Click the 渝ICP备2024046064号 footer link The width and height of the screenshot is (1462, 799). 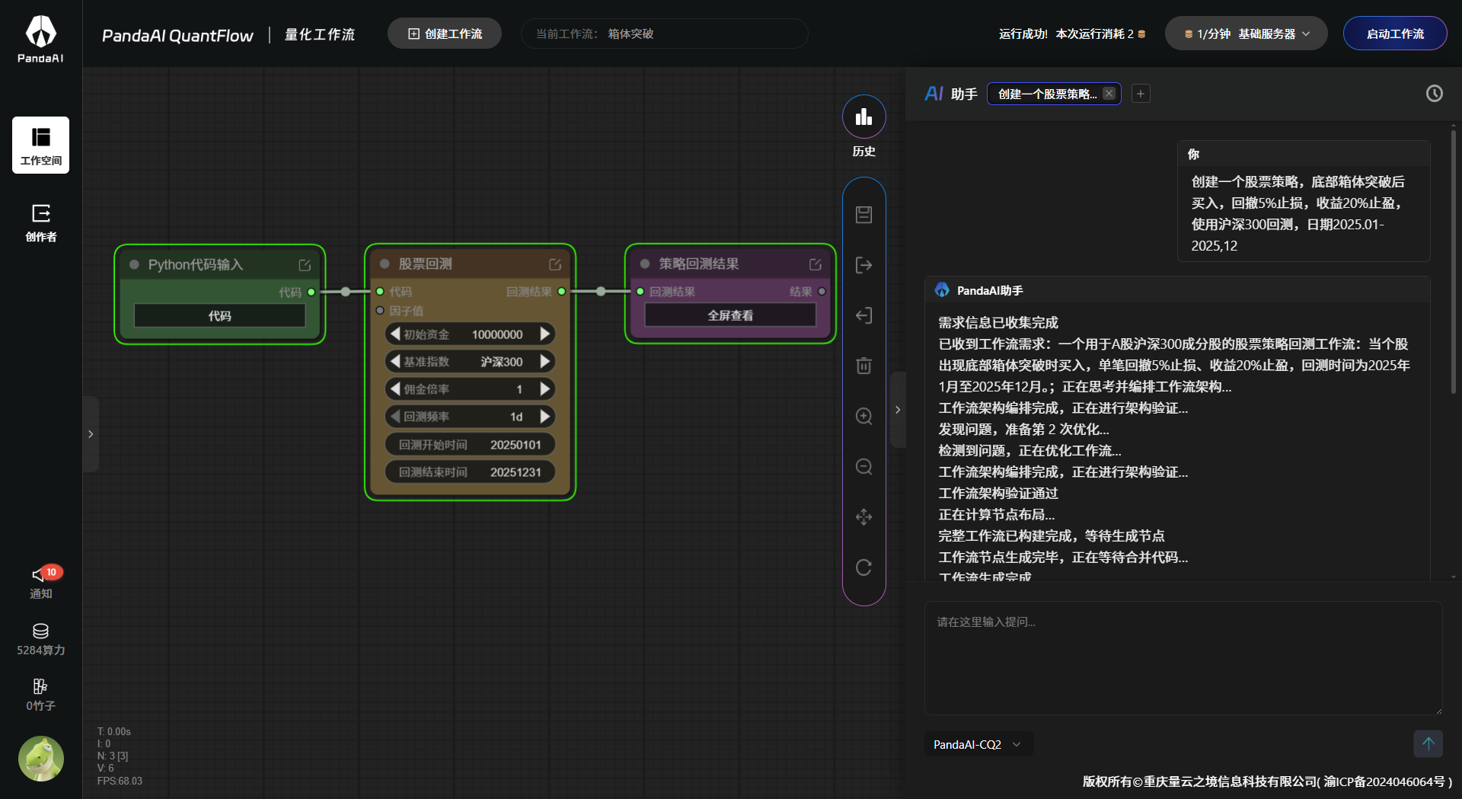1384,781
